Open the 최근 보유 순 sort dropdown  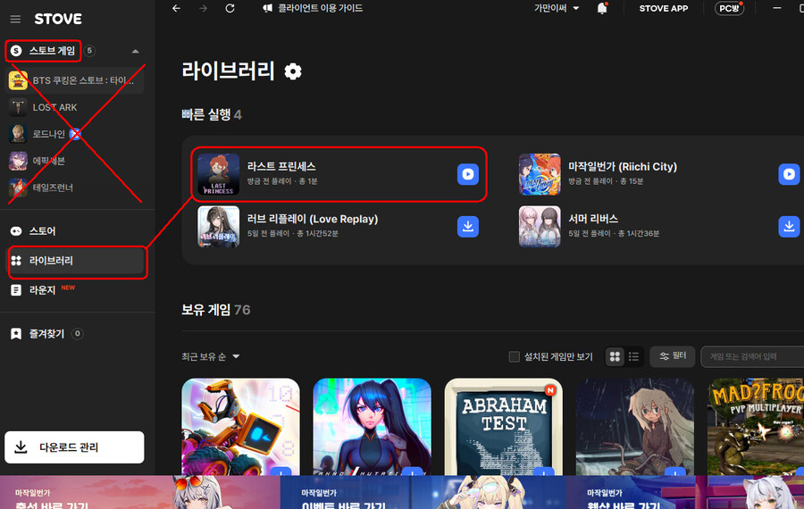pyautogui.click(x=211, y=357)
